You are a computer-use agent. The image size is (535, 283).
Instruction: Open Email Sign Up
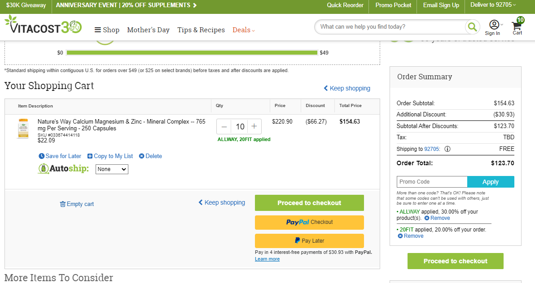click(x=441, y=5)
